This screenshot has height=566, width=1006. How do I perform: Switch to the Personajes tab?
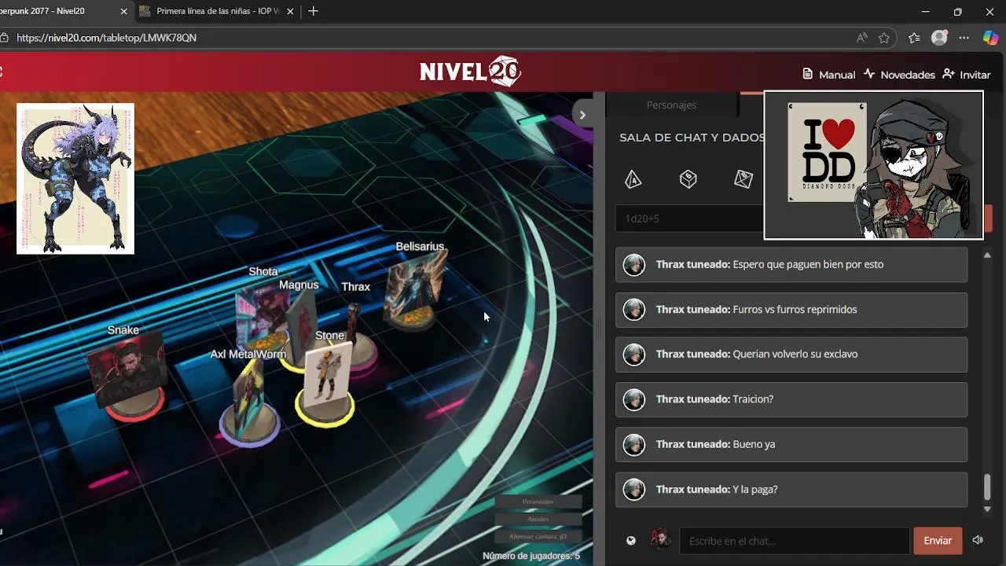coord(671,105)
